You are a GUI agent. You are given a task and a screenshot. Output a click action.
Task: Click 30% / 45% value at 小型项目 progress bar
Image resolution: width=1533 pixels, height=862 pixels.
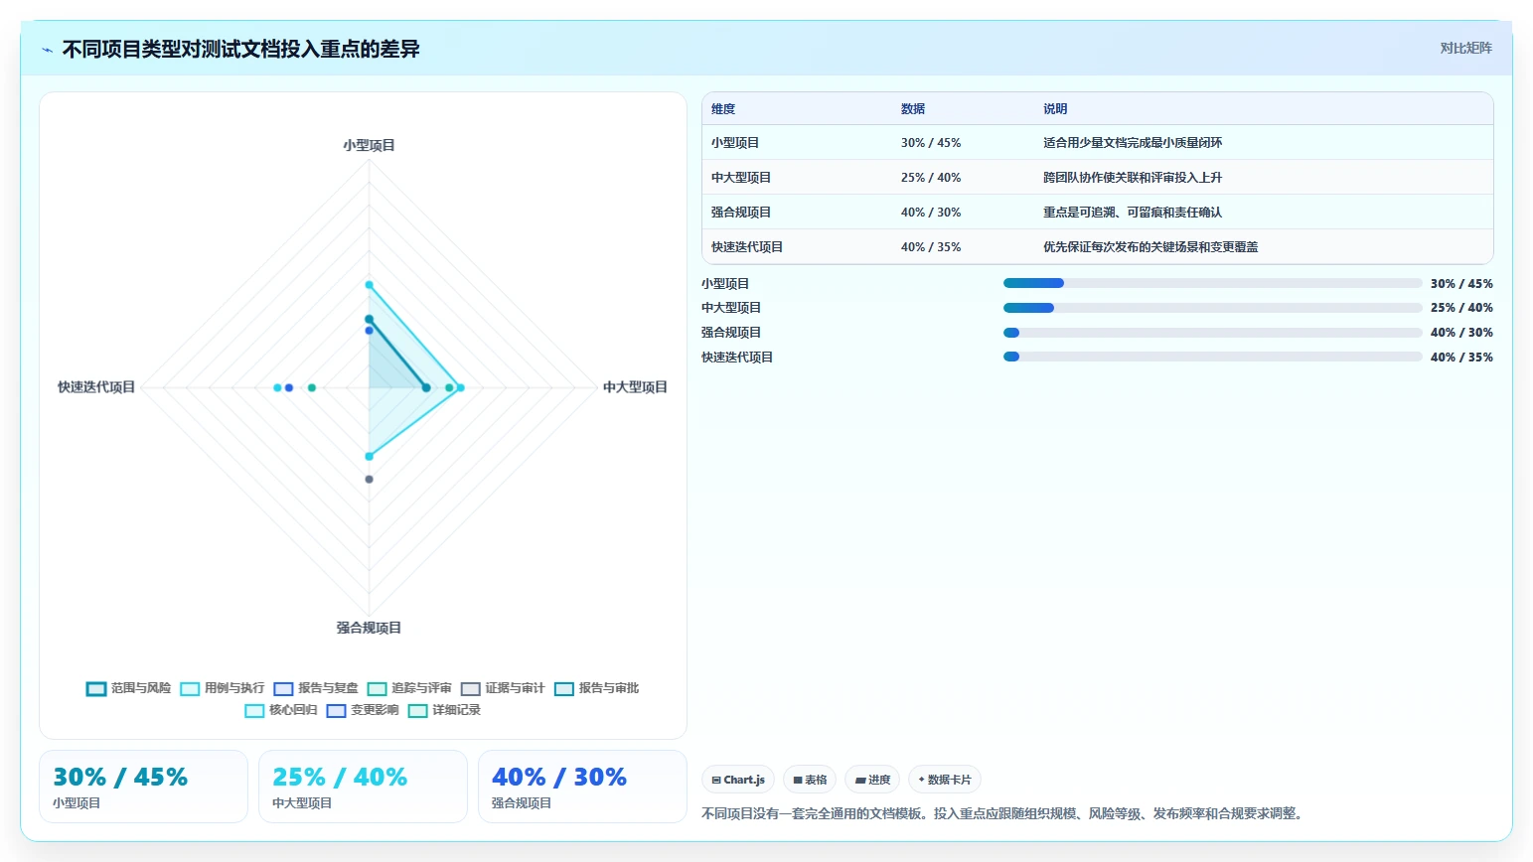[x=1461, y=284]
